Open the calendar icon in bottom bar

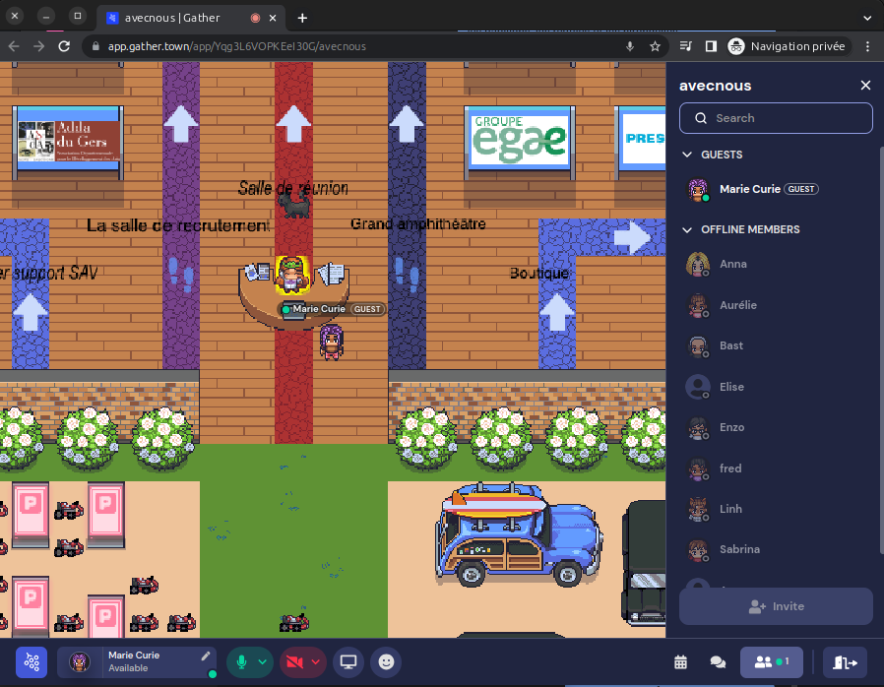pyautogui.click(x=680, y=662)
